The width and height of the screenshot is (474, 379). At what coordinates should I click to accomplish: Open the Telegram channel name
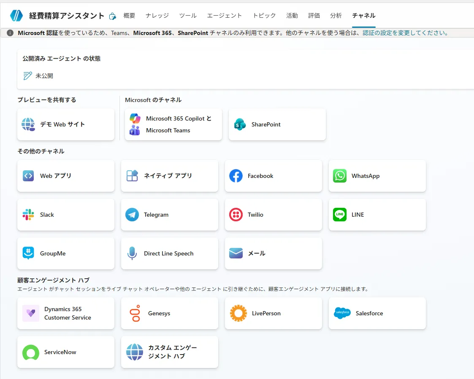pos(156,215)
